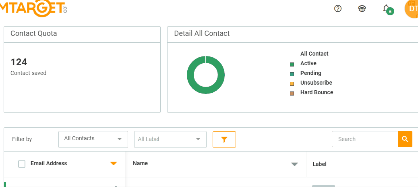Click the orange filter funnel button

(x=224, y=139)
